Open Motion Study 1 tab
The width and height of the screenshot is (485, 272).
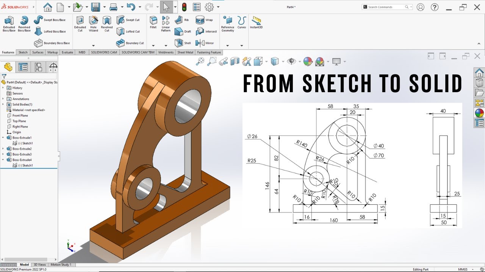(61, 265)
